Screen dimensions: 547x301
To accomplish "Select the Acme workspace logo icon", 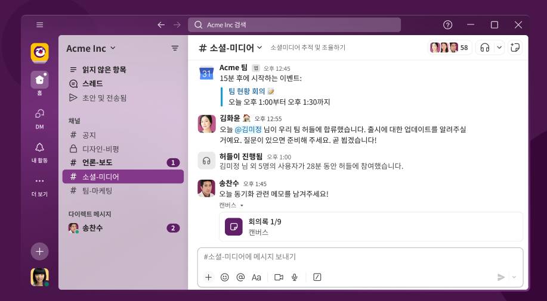I will pyautogui.click(x=39, y=52).
